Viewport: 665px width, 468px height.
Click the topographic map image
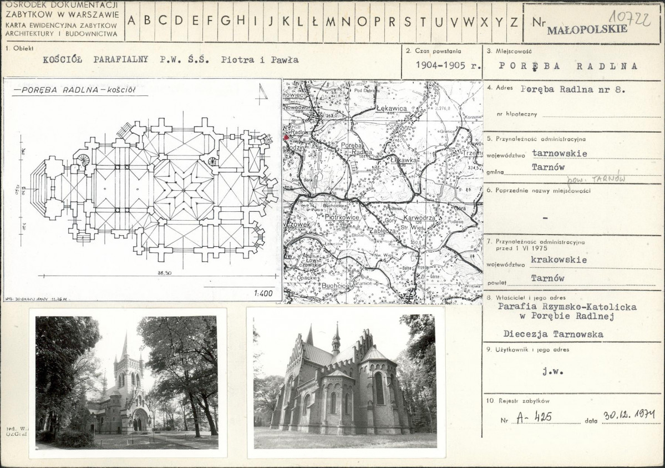coord(383,192)
